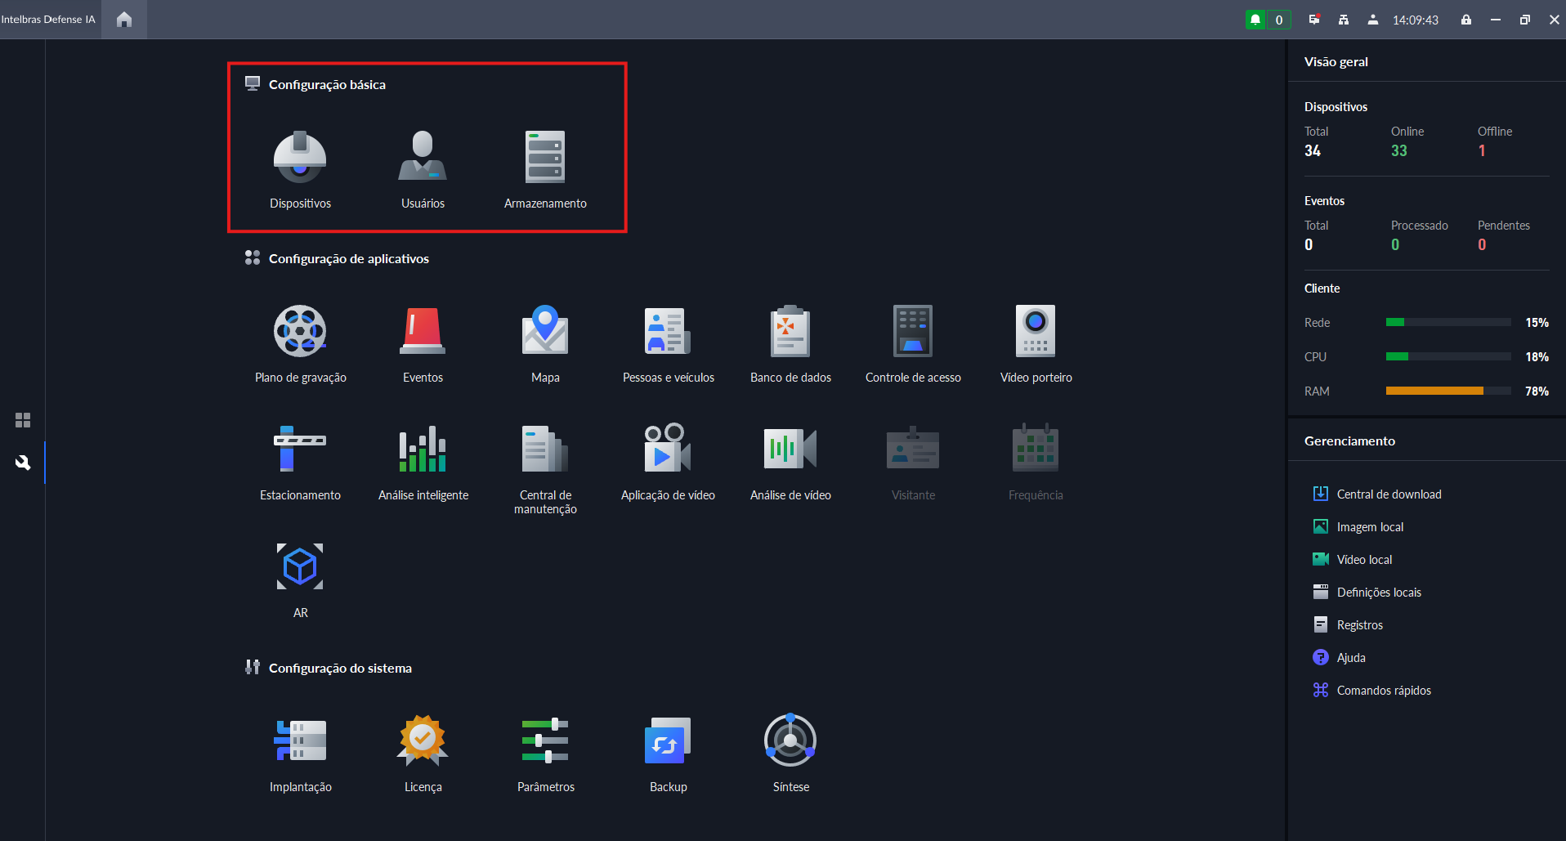Open the AR application icon
Screen dimensions: 1566x841
(300, 567)
